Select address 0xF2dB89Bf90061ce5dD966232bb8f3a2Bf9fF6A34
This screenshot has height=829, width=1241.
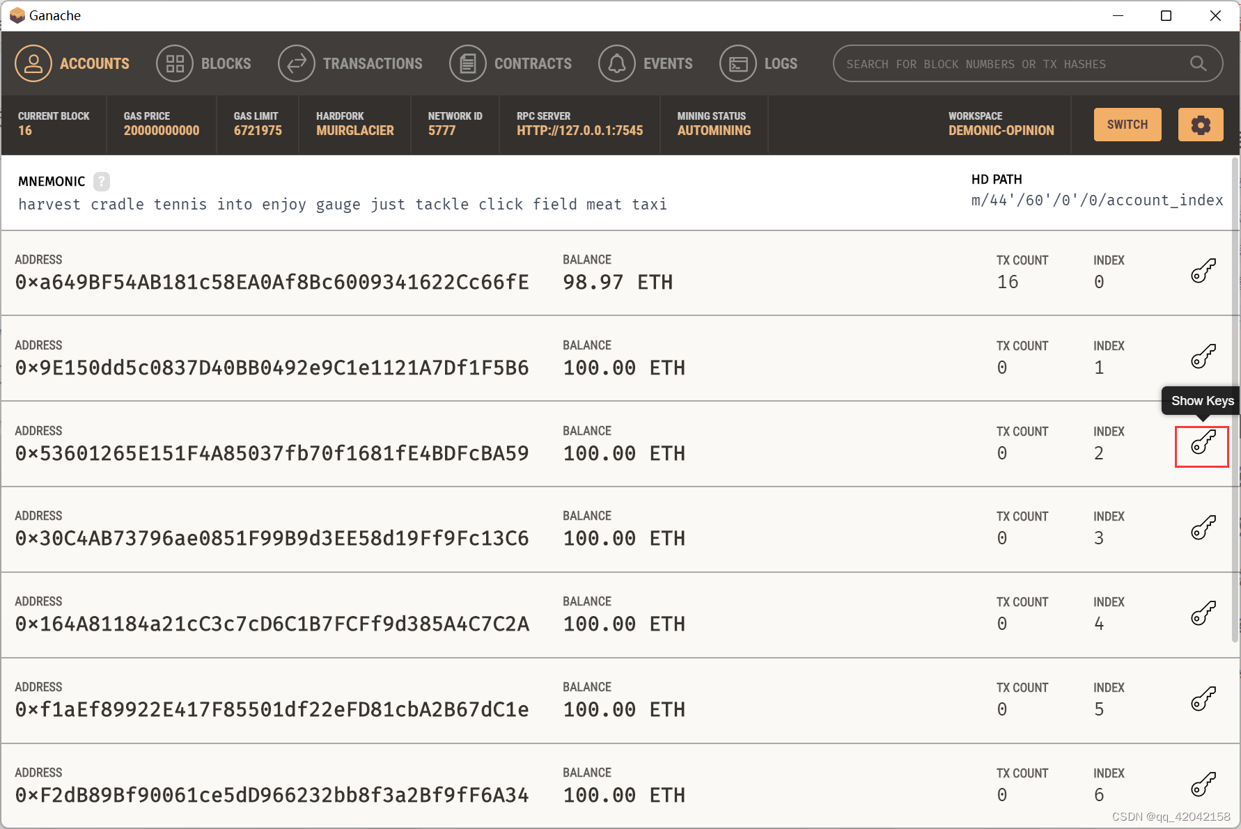pos(272,795)
